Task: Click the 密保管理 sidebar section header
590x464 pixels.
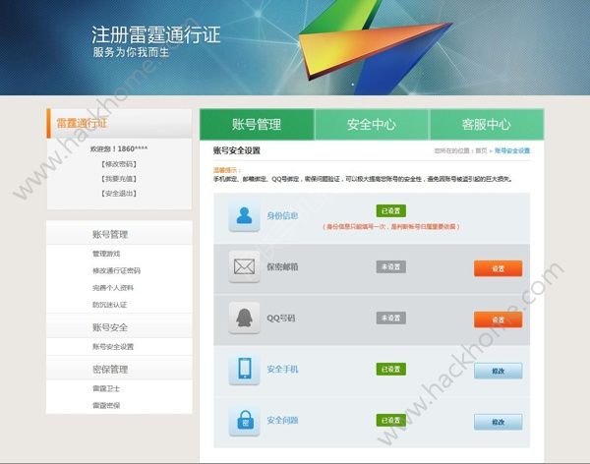Action: pos(119,369)
